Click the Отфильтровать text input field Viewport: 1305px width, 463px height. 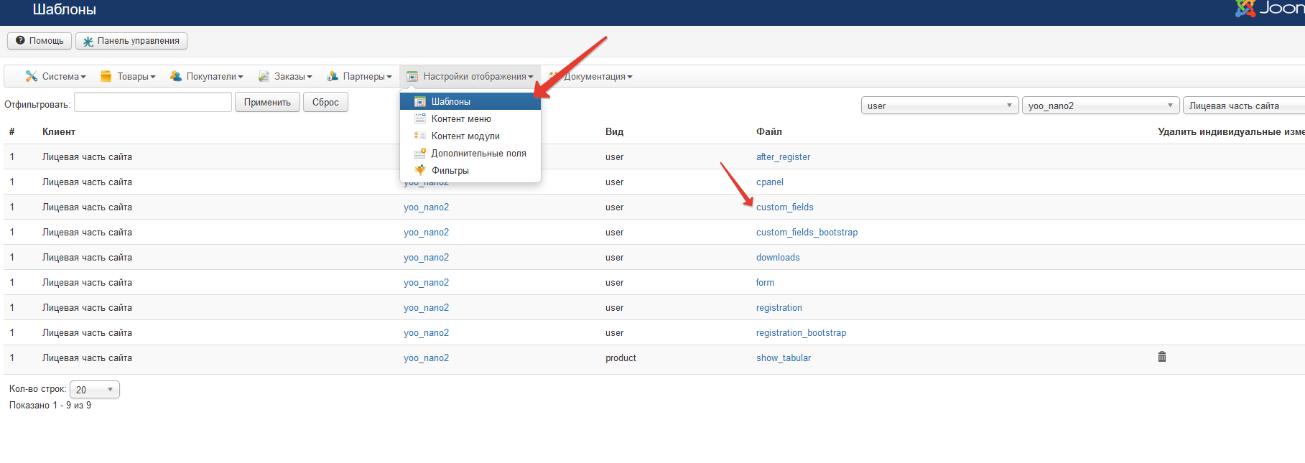tap(153, 102)
